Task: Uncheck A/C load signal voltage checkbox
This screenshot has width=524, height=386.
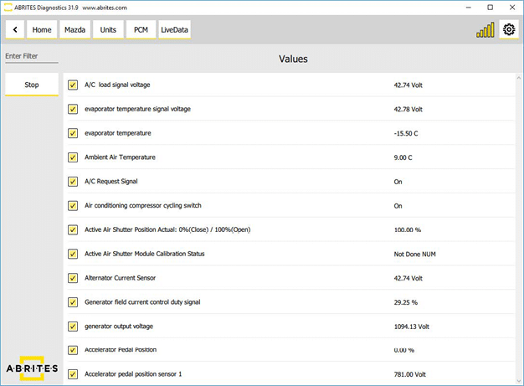Action: [73, 85]
